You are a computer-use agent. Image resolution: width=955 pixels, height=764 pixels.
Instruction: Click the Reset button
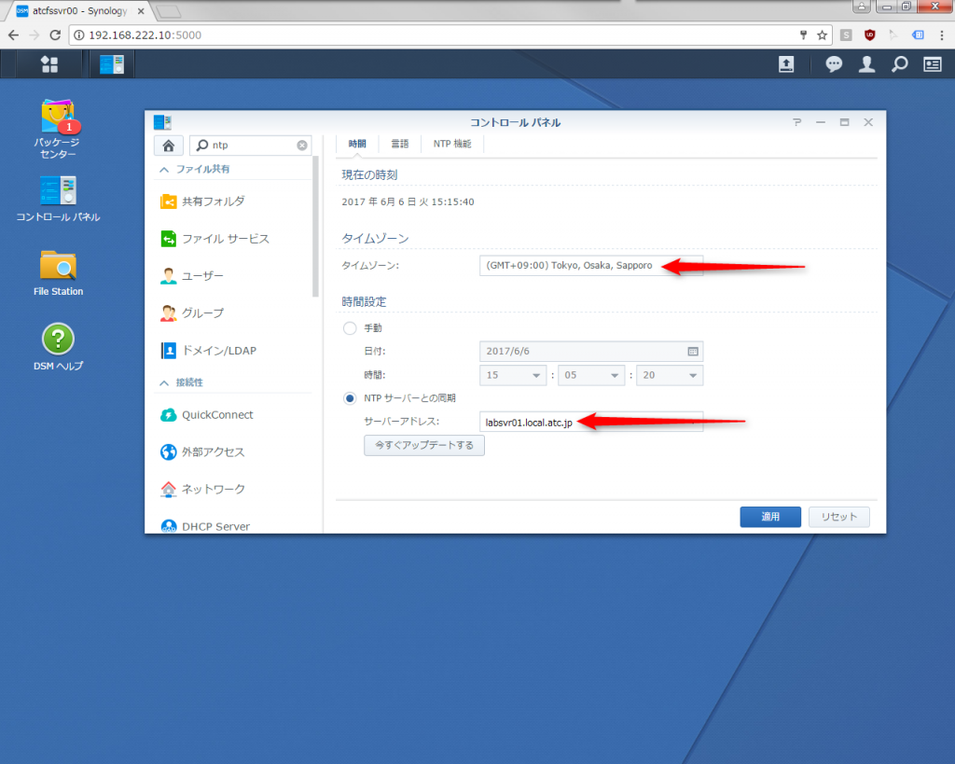839,517
